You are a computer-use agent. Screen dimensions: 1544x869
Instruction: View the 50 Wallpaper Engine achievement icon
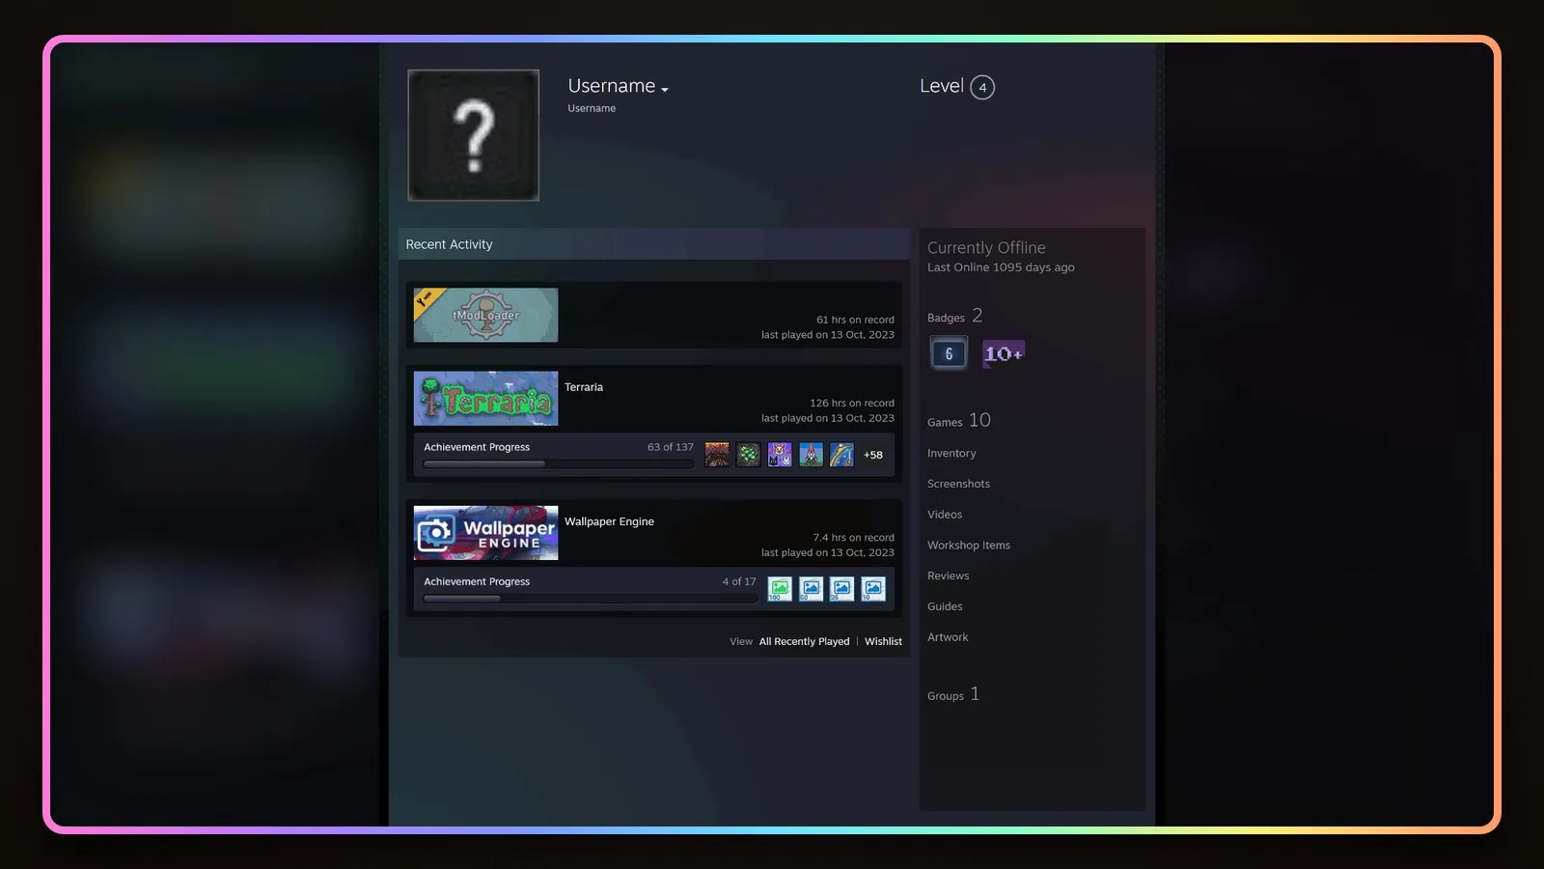coord(811,589)
